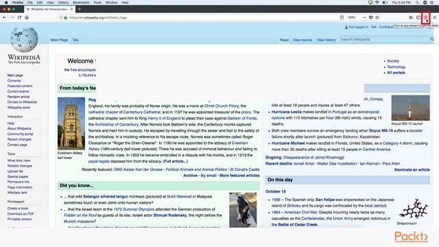Open the Window menu
The height and width of the screenshot is (247, 439).
(111, 3)
